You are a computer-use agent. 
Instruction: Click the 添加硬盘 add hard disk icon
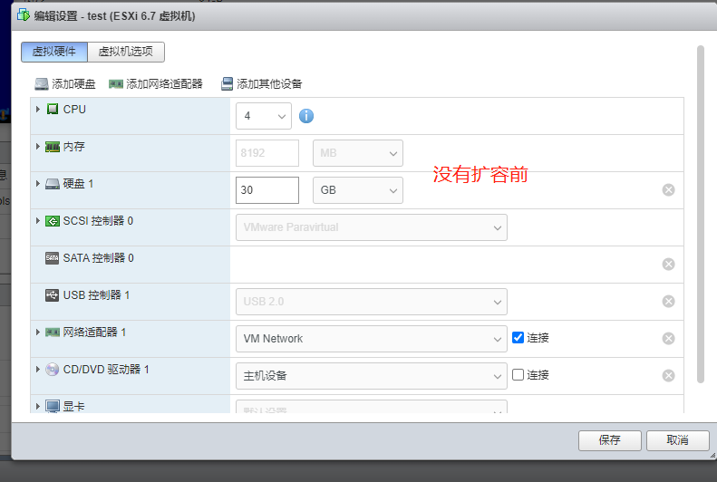pyautogui.click(x=42, y=84)
